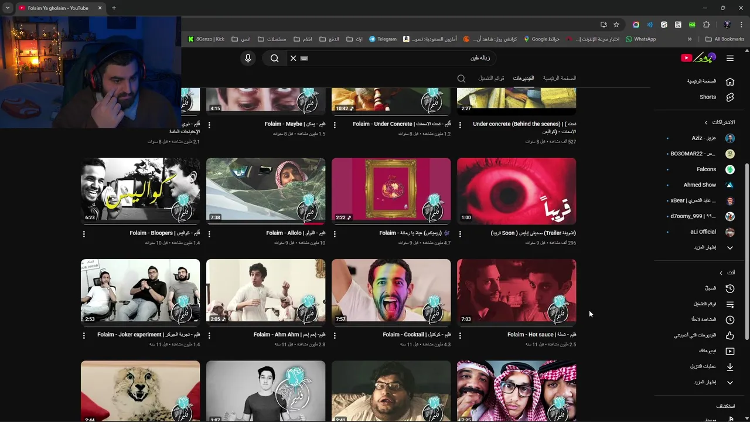This screenshot has height=422, width=750.
Task: Open the YouTube hamburger guide menu
Action: [x=729, y=58]
